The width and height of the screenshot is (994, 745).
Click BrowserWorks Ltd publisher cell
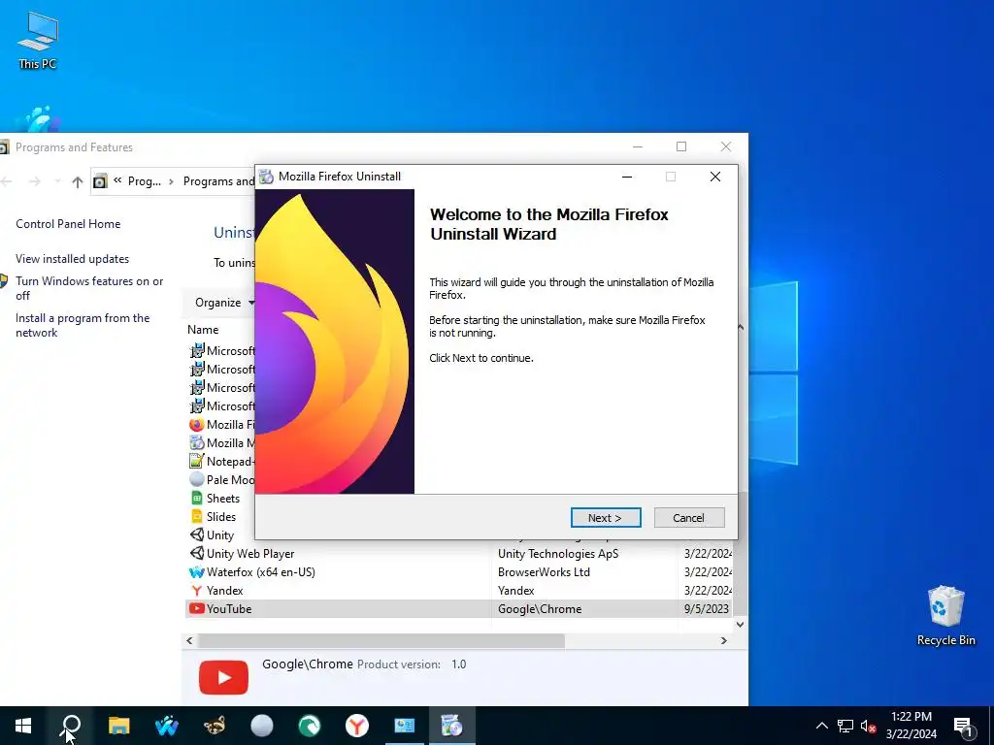pos(544,572)
